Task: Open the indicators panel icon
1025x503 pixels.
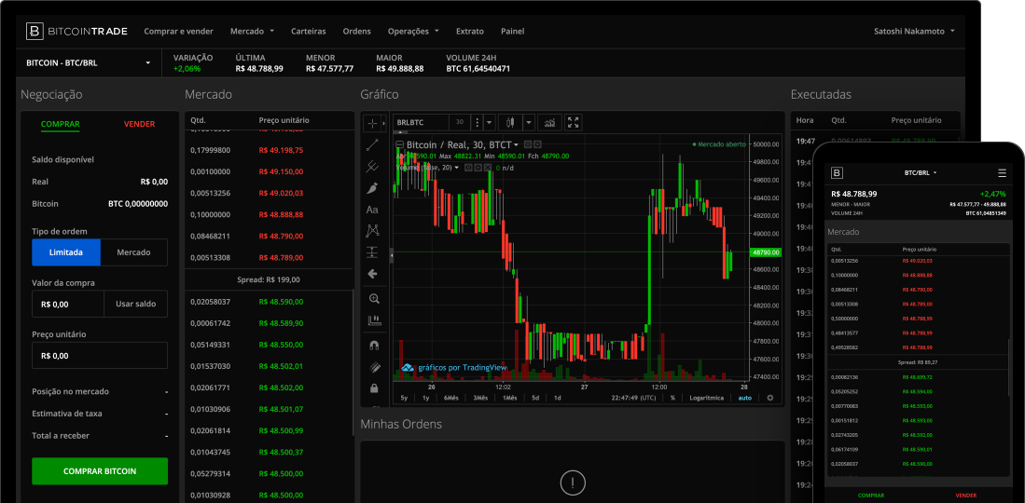Action: [550, 122]
